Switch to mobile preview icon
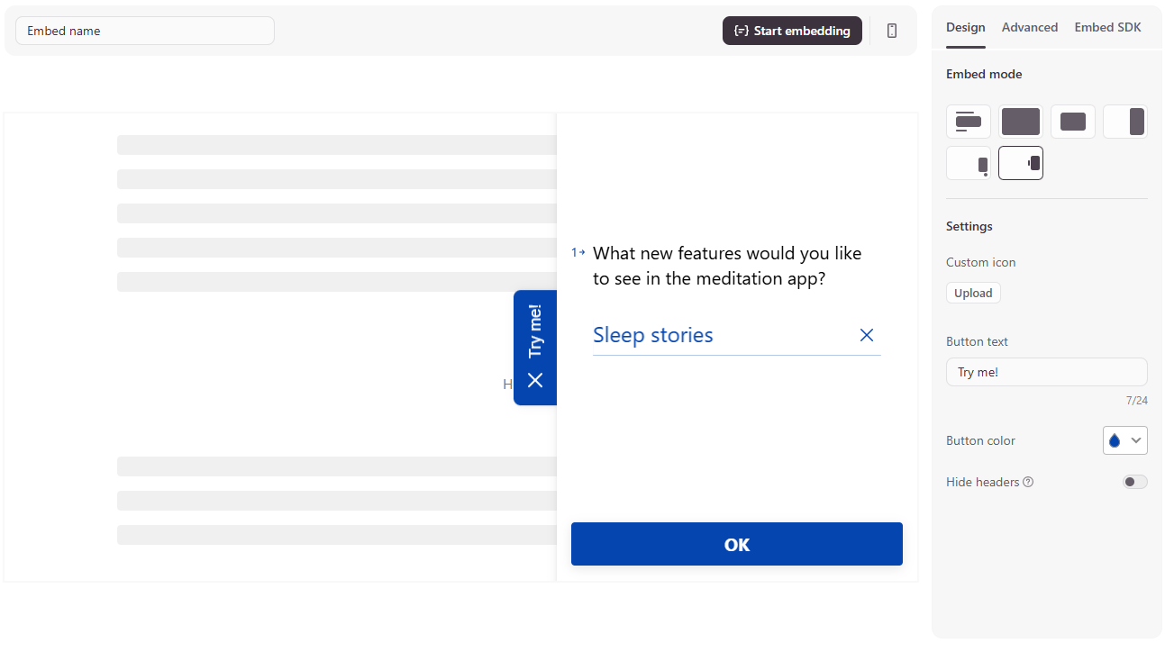Viewport: 1165px width, 652px height. click(x=892, y=31)
